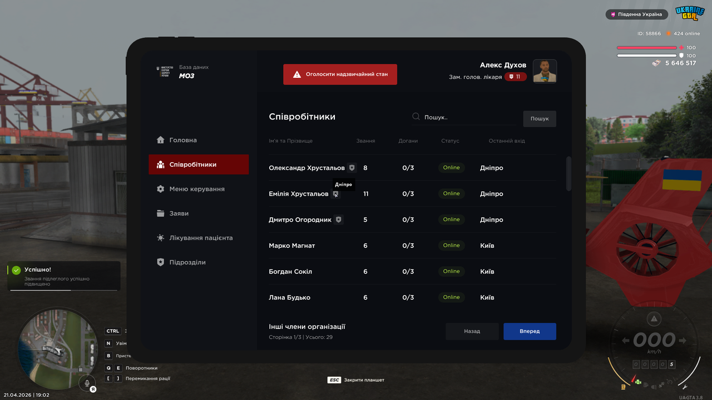Click the Перемикання рації key hint

pos(138,378)
